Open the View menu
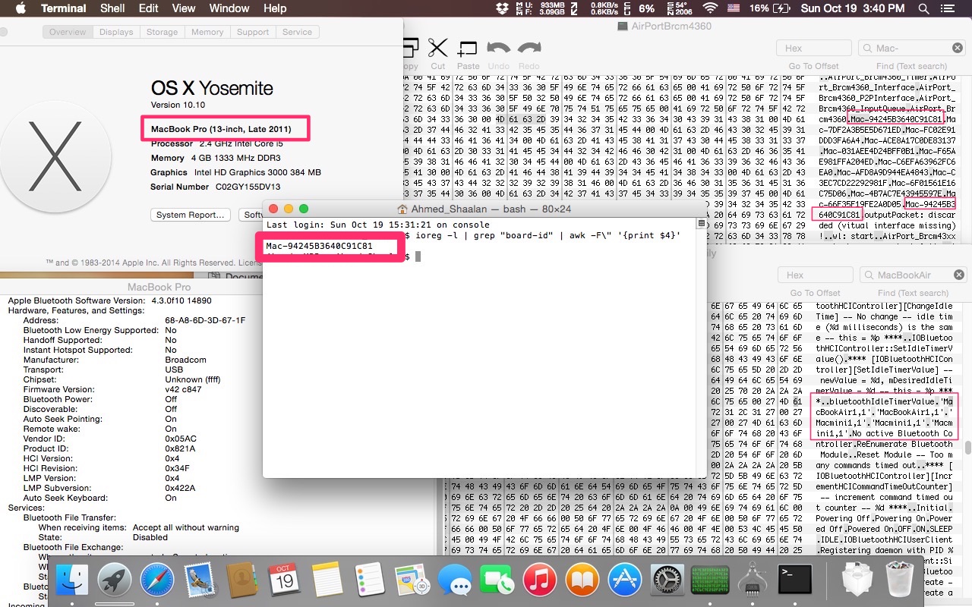 pos(184,8)
